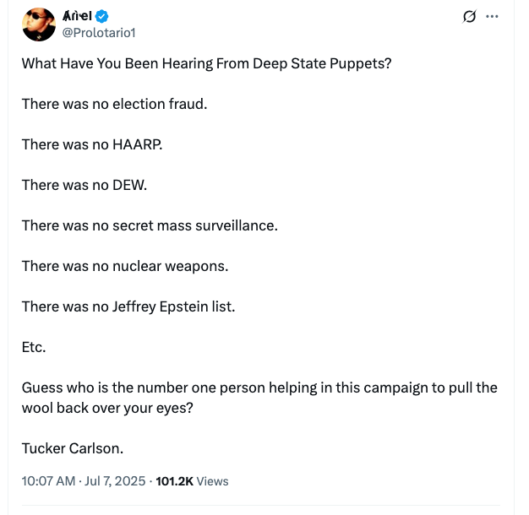The height and width of the screenshot is (515, 529).
Task: Open Ariel's profile picture
Action: [x=38, y=24]
